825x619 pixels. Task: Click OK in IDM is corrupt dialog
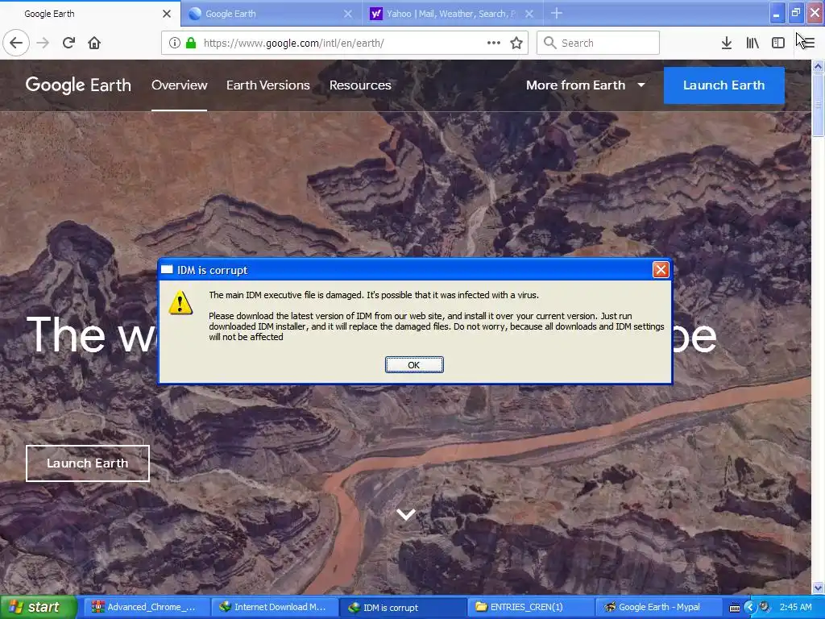click(x=414, y=365)
